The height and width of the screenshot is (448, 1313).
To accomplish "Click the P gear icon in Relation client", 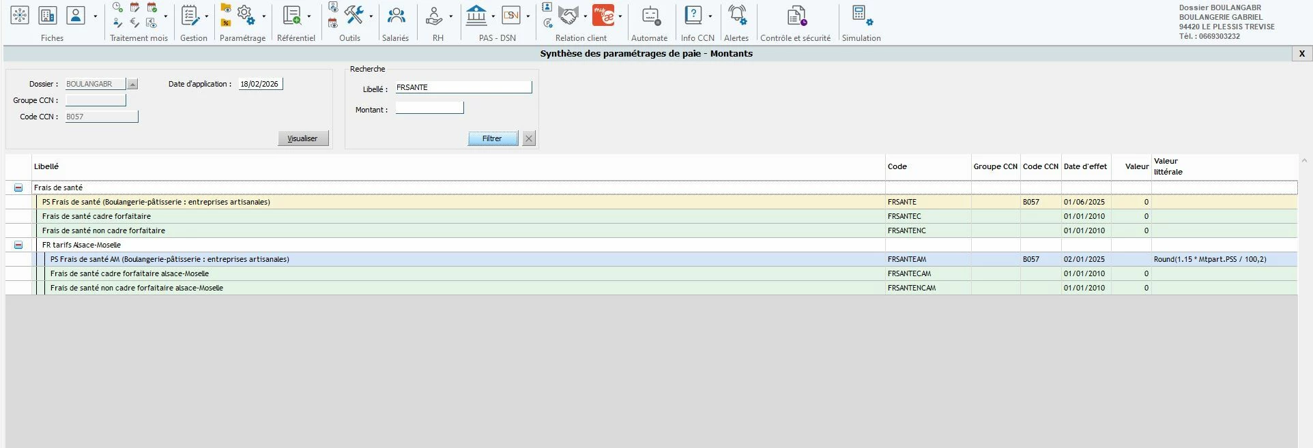I will (547, 23).
